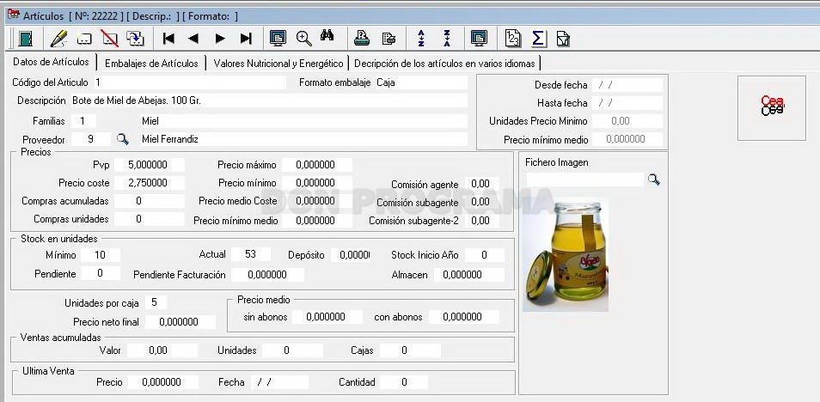Click the Sigma totals icon
Screen dimensions: 820x402
pyautogui.click(x=538, y=38)
